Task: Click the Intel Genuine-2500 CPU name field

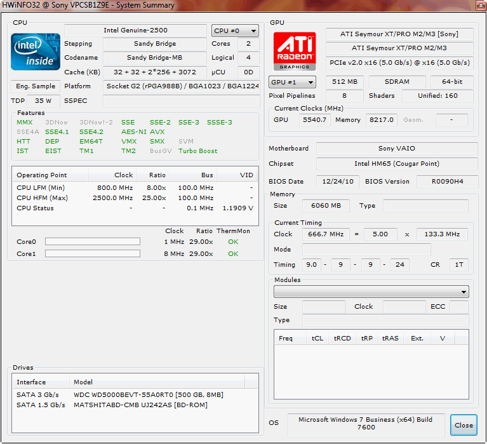Action: point(135,30)
